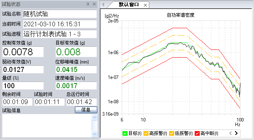This screenshot has width=254, height=140.
Task: Toggle the 高报警(f) legend checkbox
Action: click(x=146, y=133)
